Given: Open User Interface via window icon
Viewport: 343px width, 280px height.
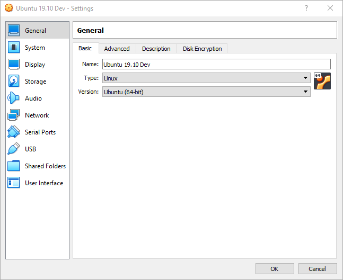Looking at the screenshot, I should tap(14, 183).
